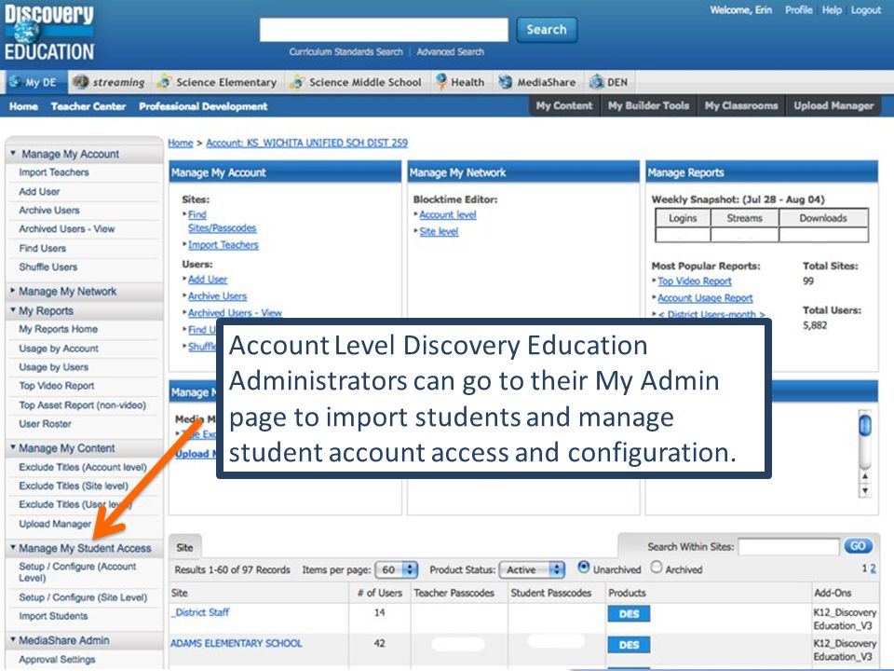Open the Profile link
This screenshot has height=671, width=894.
tap(798, 9)
